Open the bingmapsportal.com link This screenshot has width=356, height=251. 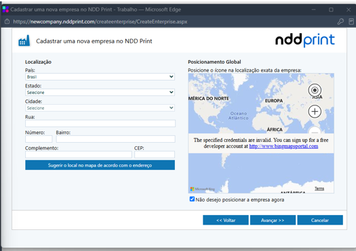(x=283, y=146)
